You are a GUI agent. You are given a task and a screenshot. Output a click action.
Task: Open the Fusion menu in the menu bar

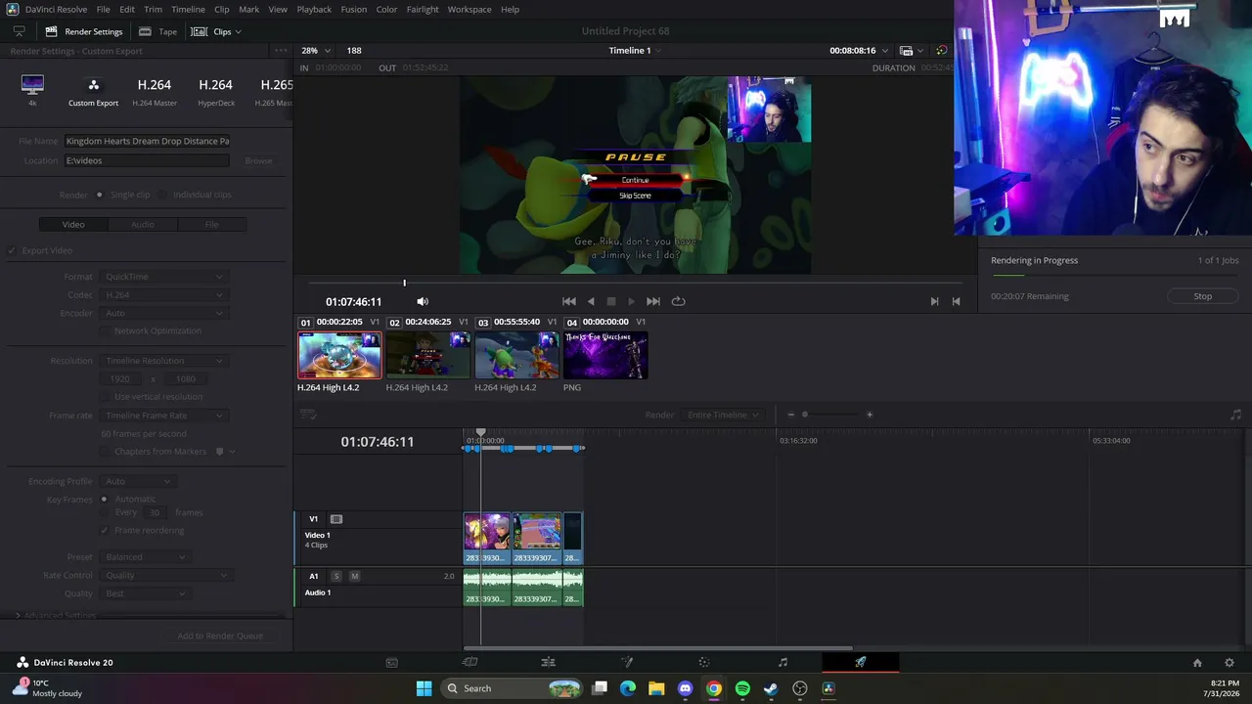coord(354,9)
